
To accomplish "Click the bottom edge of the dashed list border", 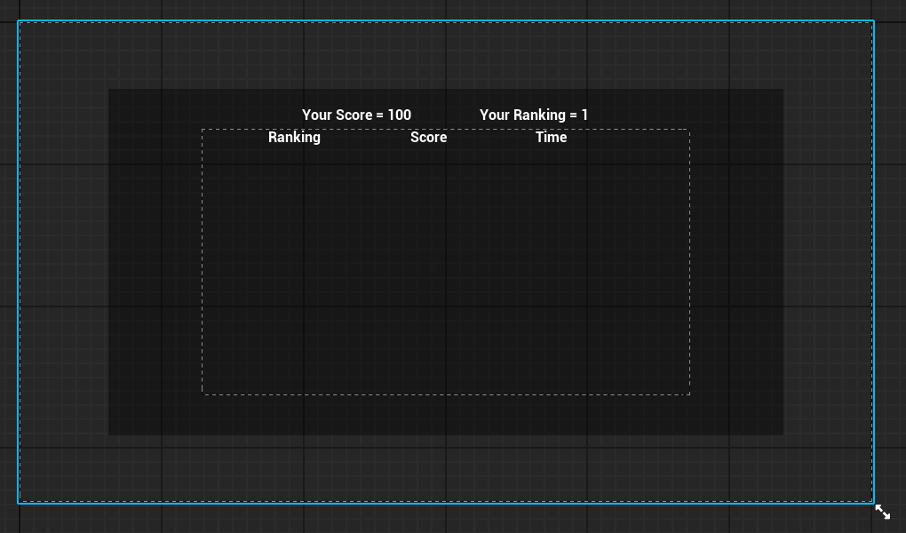I will 446,393.
